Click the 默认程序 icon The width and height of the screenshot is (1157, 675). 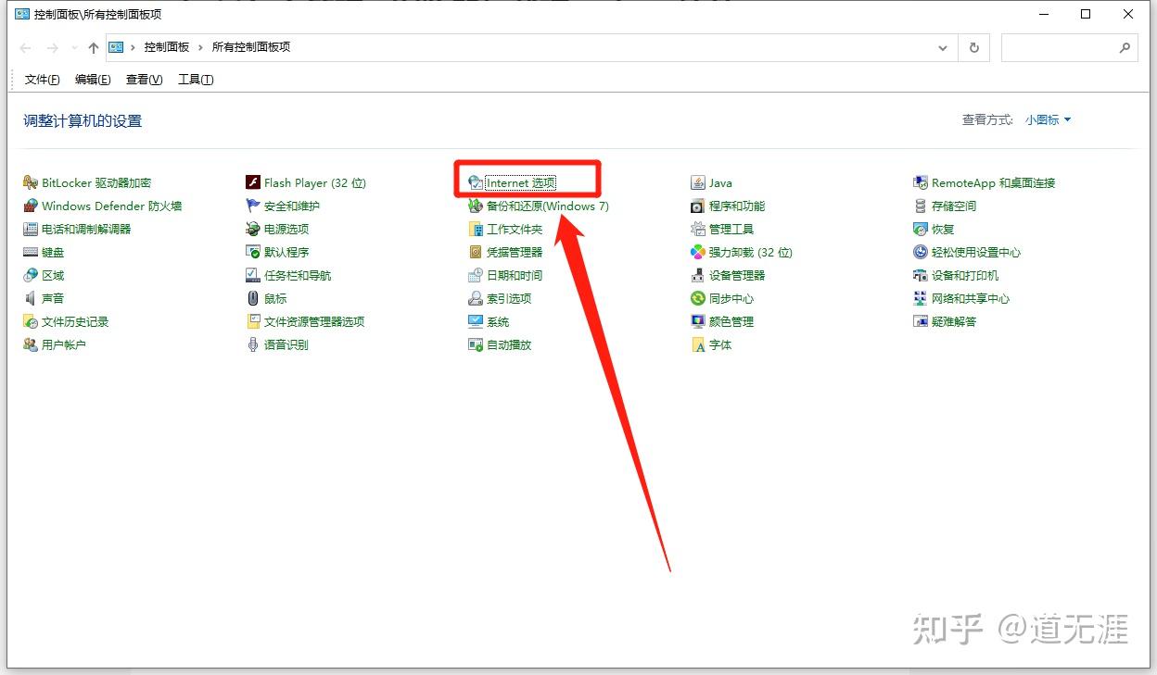point(253,253)
